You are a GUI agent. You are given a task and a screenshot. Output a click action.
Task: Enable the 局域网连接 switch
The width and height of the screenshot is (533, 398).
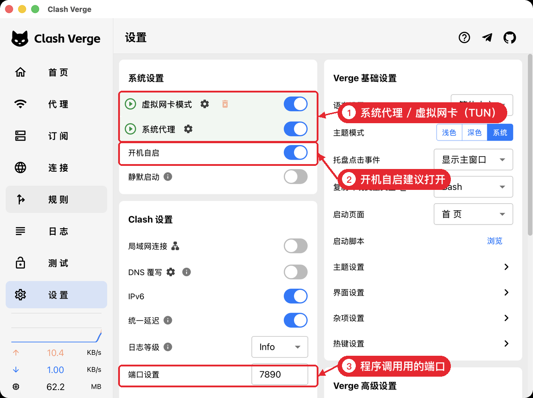click(x=296, y=246)
